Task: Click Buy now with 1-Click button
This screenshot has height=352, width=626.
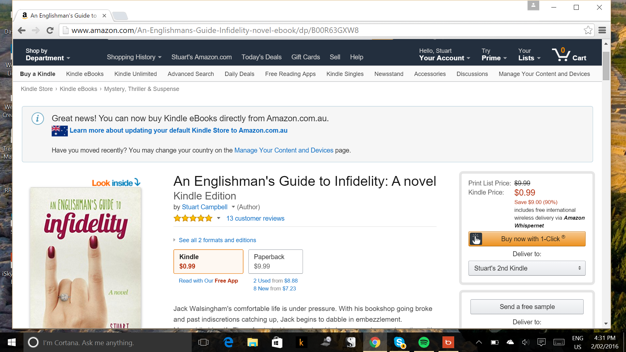Action: [527, 239]
